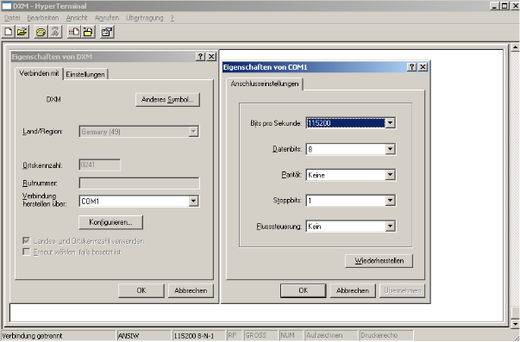
Task: Click the Receive file toolbar icon
Action: click(88, 32)
